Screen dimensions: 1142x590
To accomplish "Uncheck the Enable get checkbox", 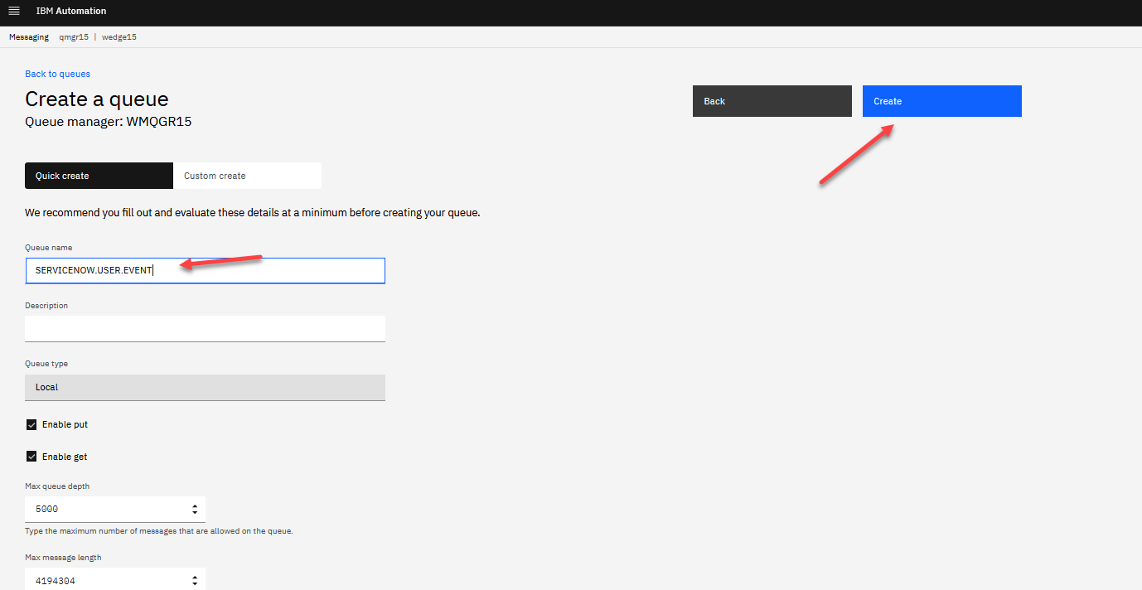I will pyautogui.click(x=31, y=457).
